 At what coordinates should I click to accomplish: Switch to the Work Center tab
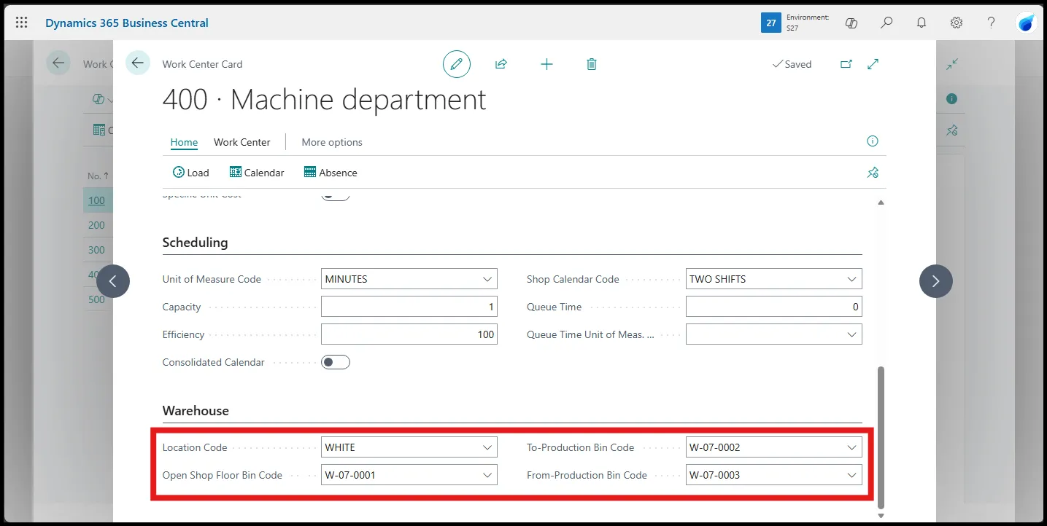(242, 142)
